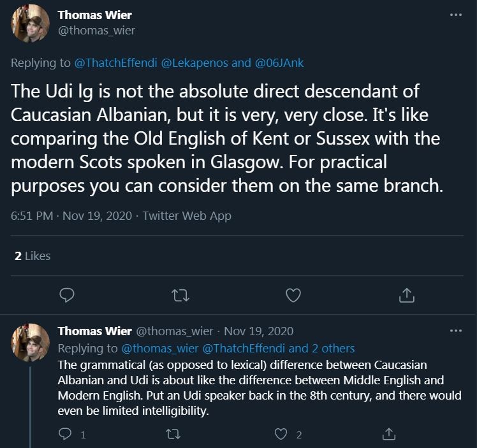Like the main tweet with heart icon

(293, 295)
